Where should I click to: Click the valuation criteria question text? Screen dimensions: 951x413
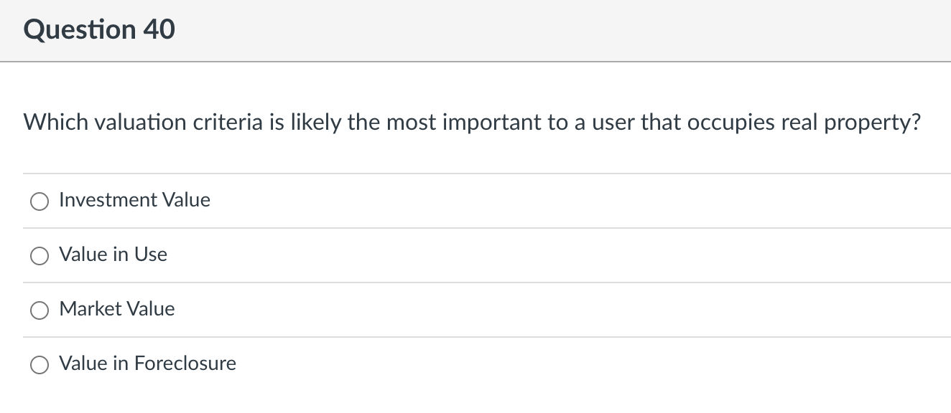pyautogui.click(x=472, y=123)
